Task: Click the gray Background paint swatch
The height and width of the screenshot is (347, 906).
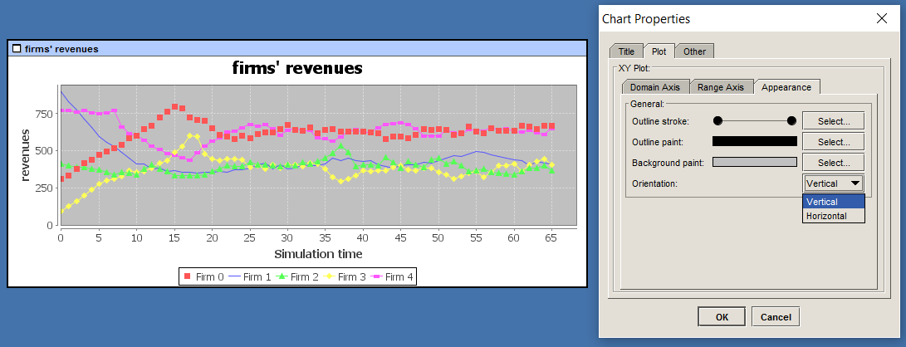Action: point(754,163)
